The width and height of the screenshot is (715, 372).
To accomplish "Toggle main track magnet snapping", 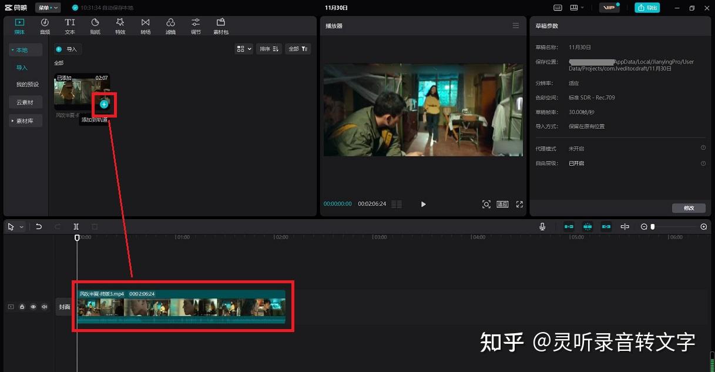I will pos(569,227).
